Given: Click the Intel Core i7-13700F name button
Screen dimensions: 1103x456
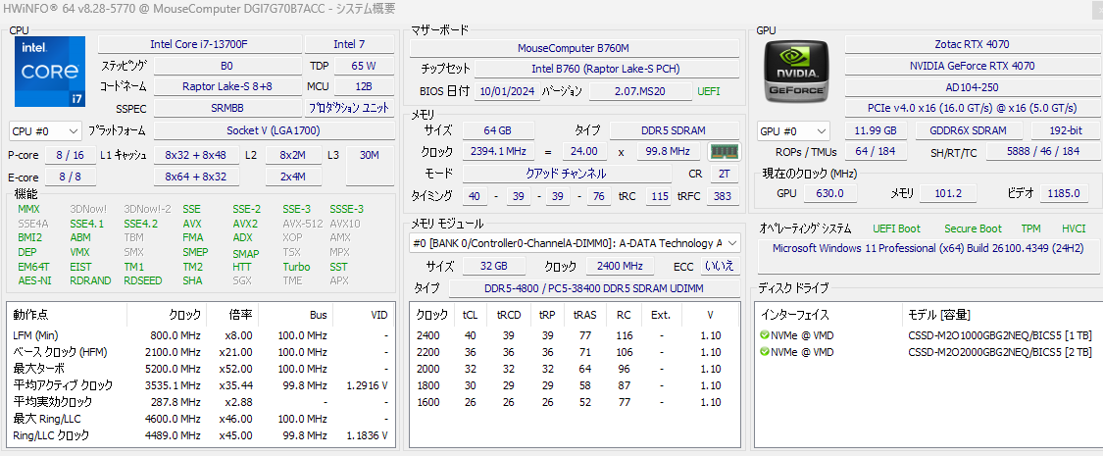Looking at the screenshot, I should (x=199, y=44).
